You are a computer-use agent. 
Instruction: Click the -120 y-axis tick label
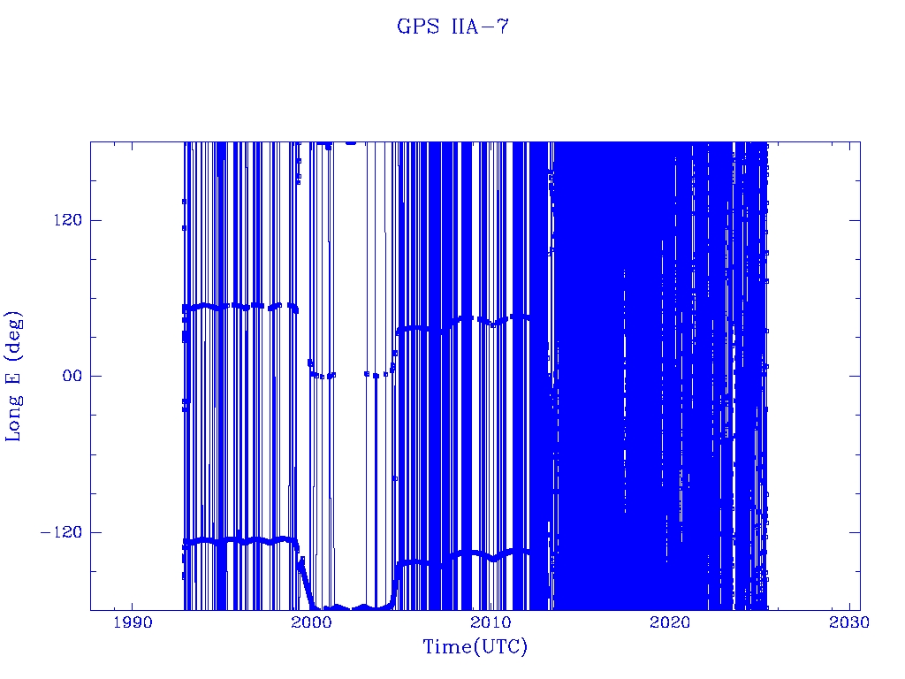coord(62,531)
